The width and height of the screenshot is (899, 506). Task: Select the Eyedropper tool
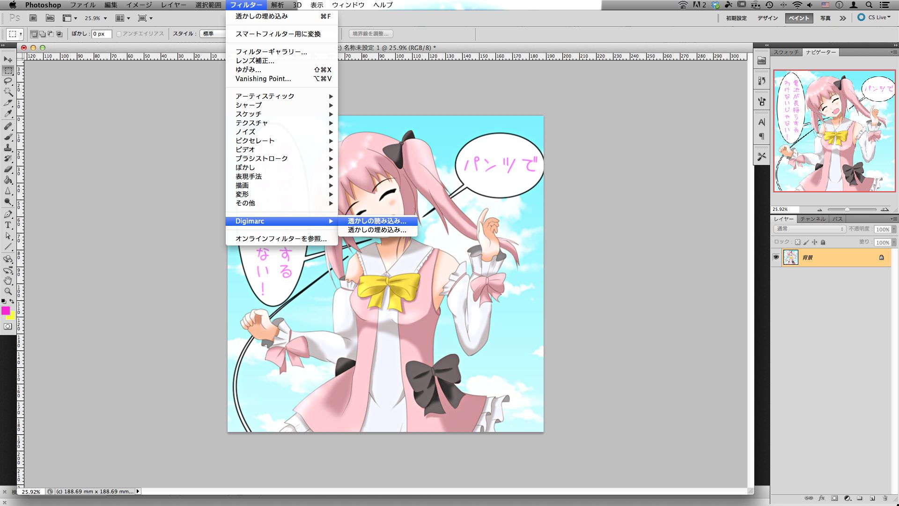click(8, 113)
